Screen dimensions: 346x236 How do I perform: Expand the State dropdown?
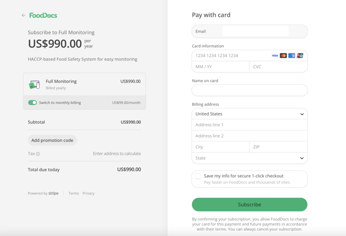[250, 158]
